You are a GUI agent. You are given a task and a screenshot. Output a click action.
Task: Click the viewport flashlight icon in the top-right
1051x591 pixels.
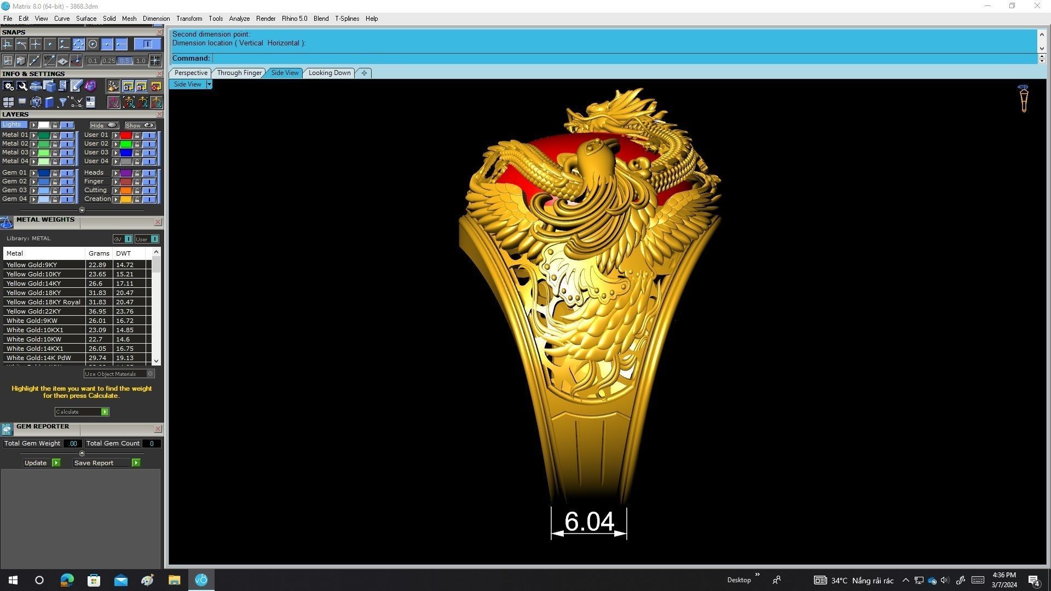pos(1024,99)
